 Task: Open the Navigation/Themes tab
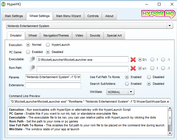tap(56, 36)
